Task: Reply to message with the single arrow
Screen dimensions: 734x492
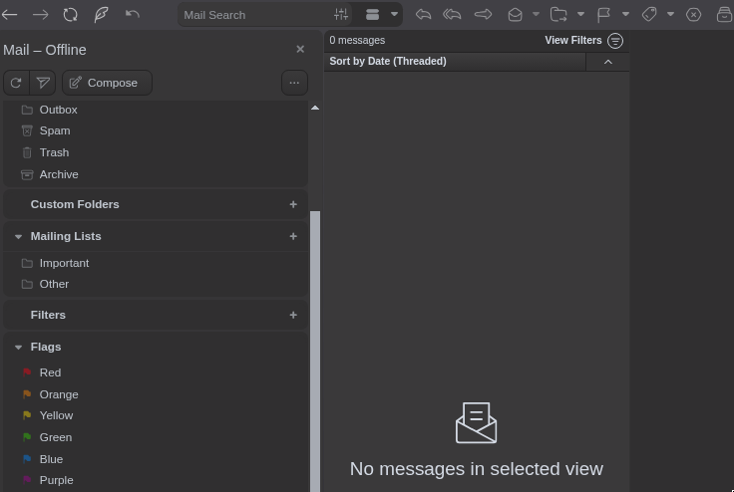Action: 423,15
